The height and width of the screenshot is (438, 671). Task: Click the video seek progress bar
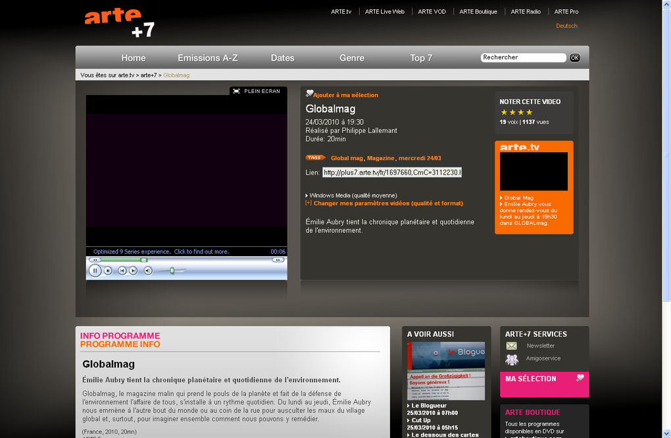187,260
